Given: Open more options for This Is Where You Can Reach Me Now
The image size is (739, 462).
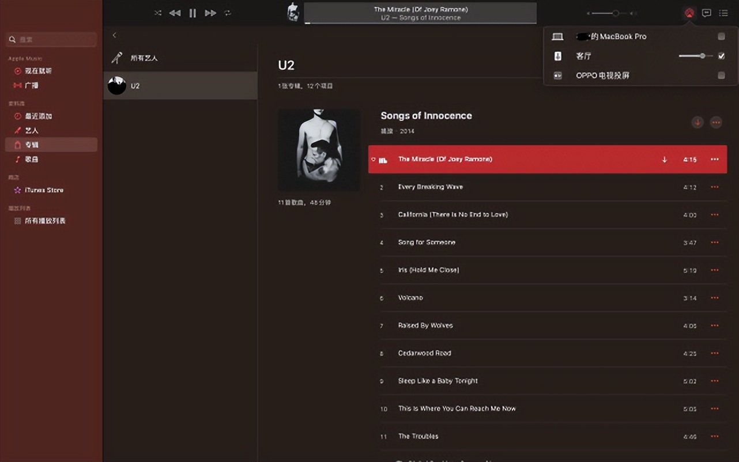Looking at the screenshot, I should coord(715,408).
